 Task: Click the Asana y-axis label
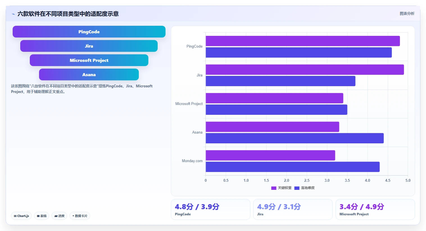point(197,132)
